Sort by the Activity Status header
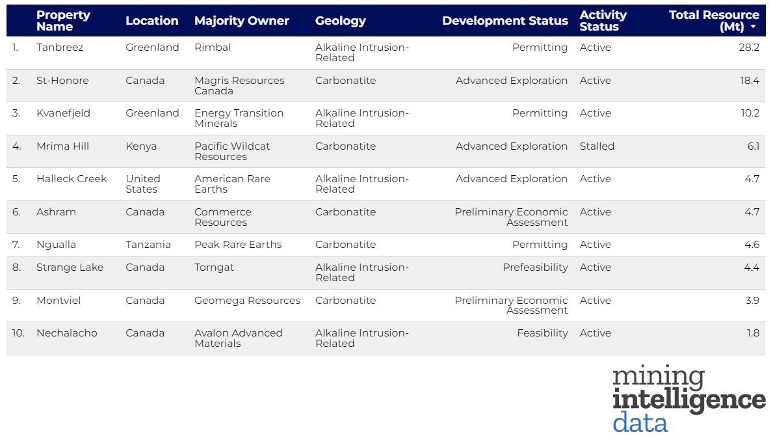Screen dimensions: 773x438 coord(603,21)
